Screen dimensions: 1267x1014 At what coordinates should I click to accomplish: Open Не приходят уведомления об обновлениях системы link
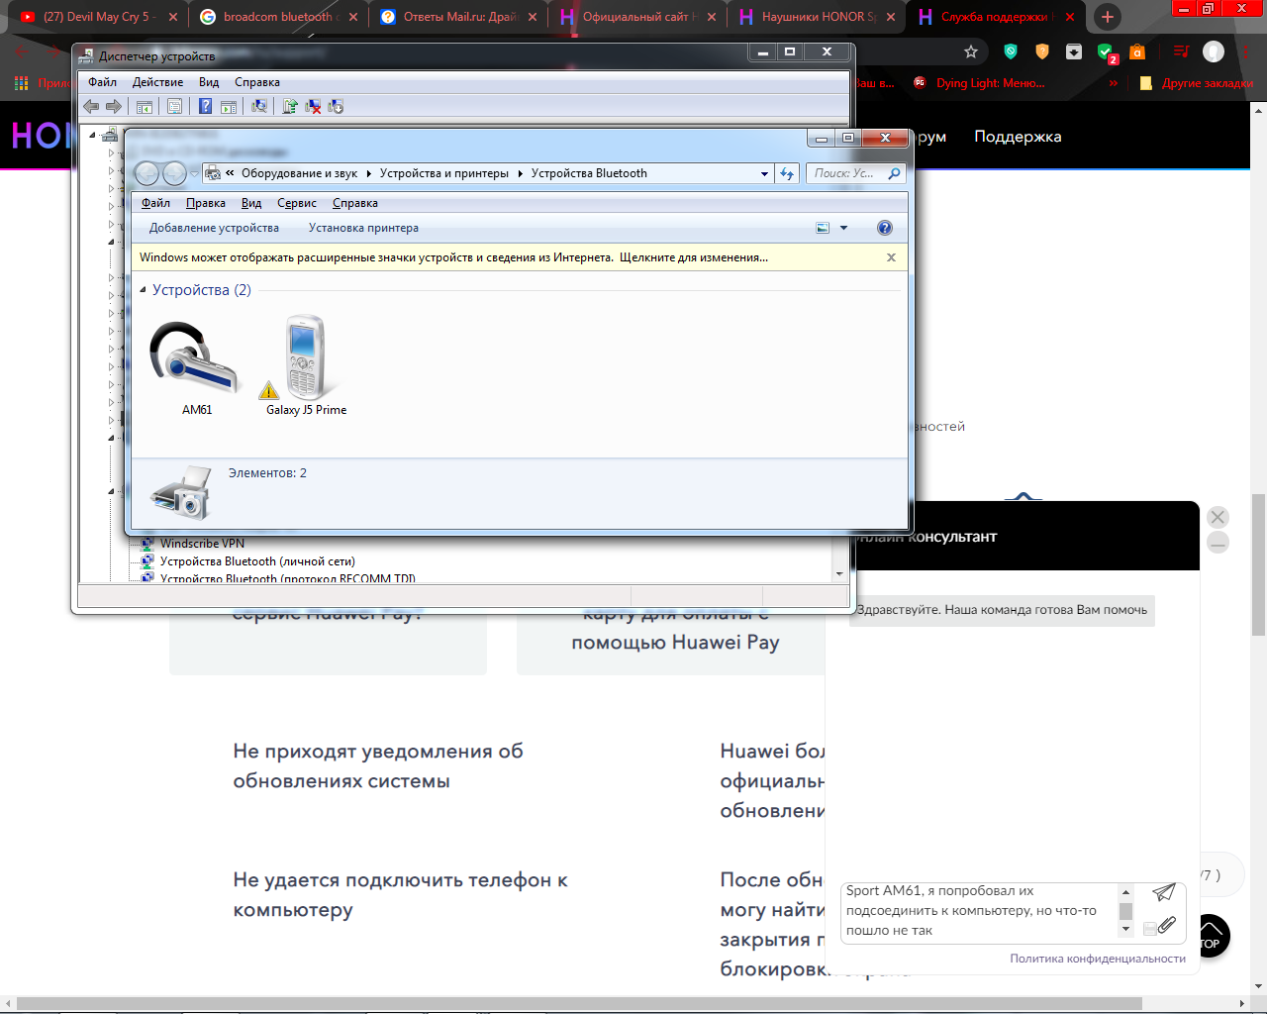pyautogui.click(x=378, y=766)
